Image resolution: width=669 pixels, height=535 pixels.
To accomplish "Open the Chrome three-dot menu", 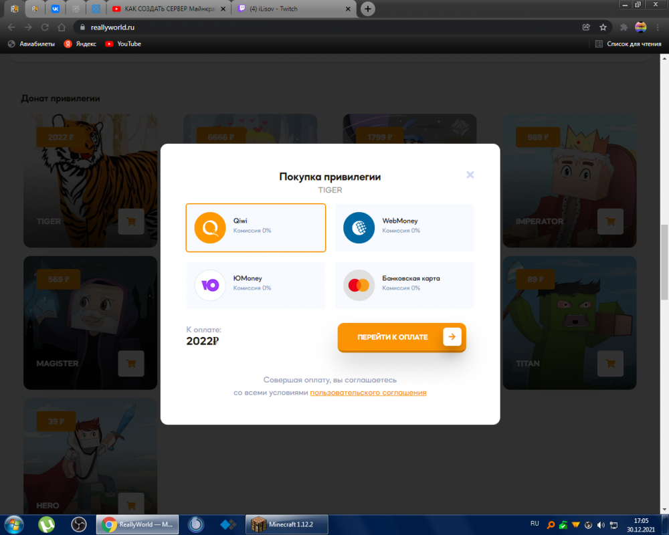I will (658, 27).
